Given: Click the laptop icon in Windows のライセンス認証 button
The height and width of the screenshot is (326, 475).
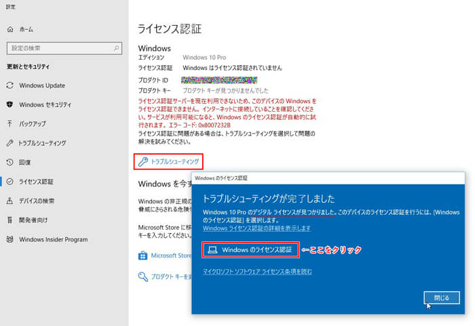Looking at the screenshot, I should click(212, 249).
